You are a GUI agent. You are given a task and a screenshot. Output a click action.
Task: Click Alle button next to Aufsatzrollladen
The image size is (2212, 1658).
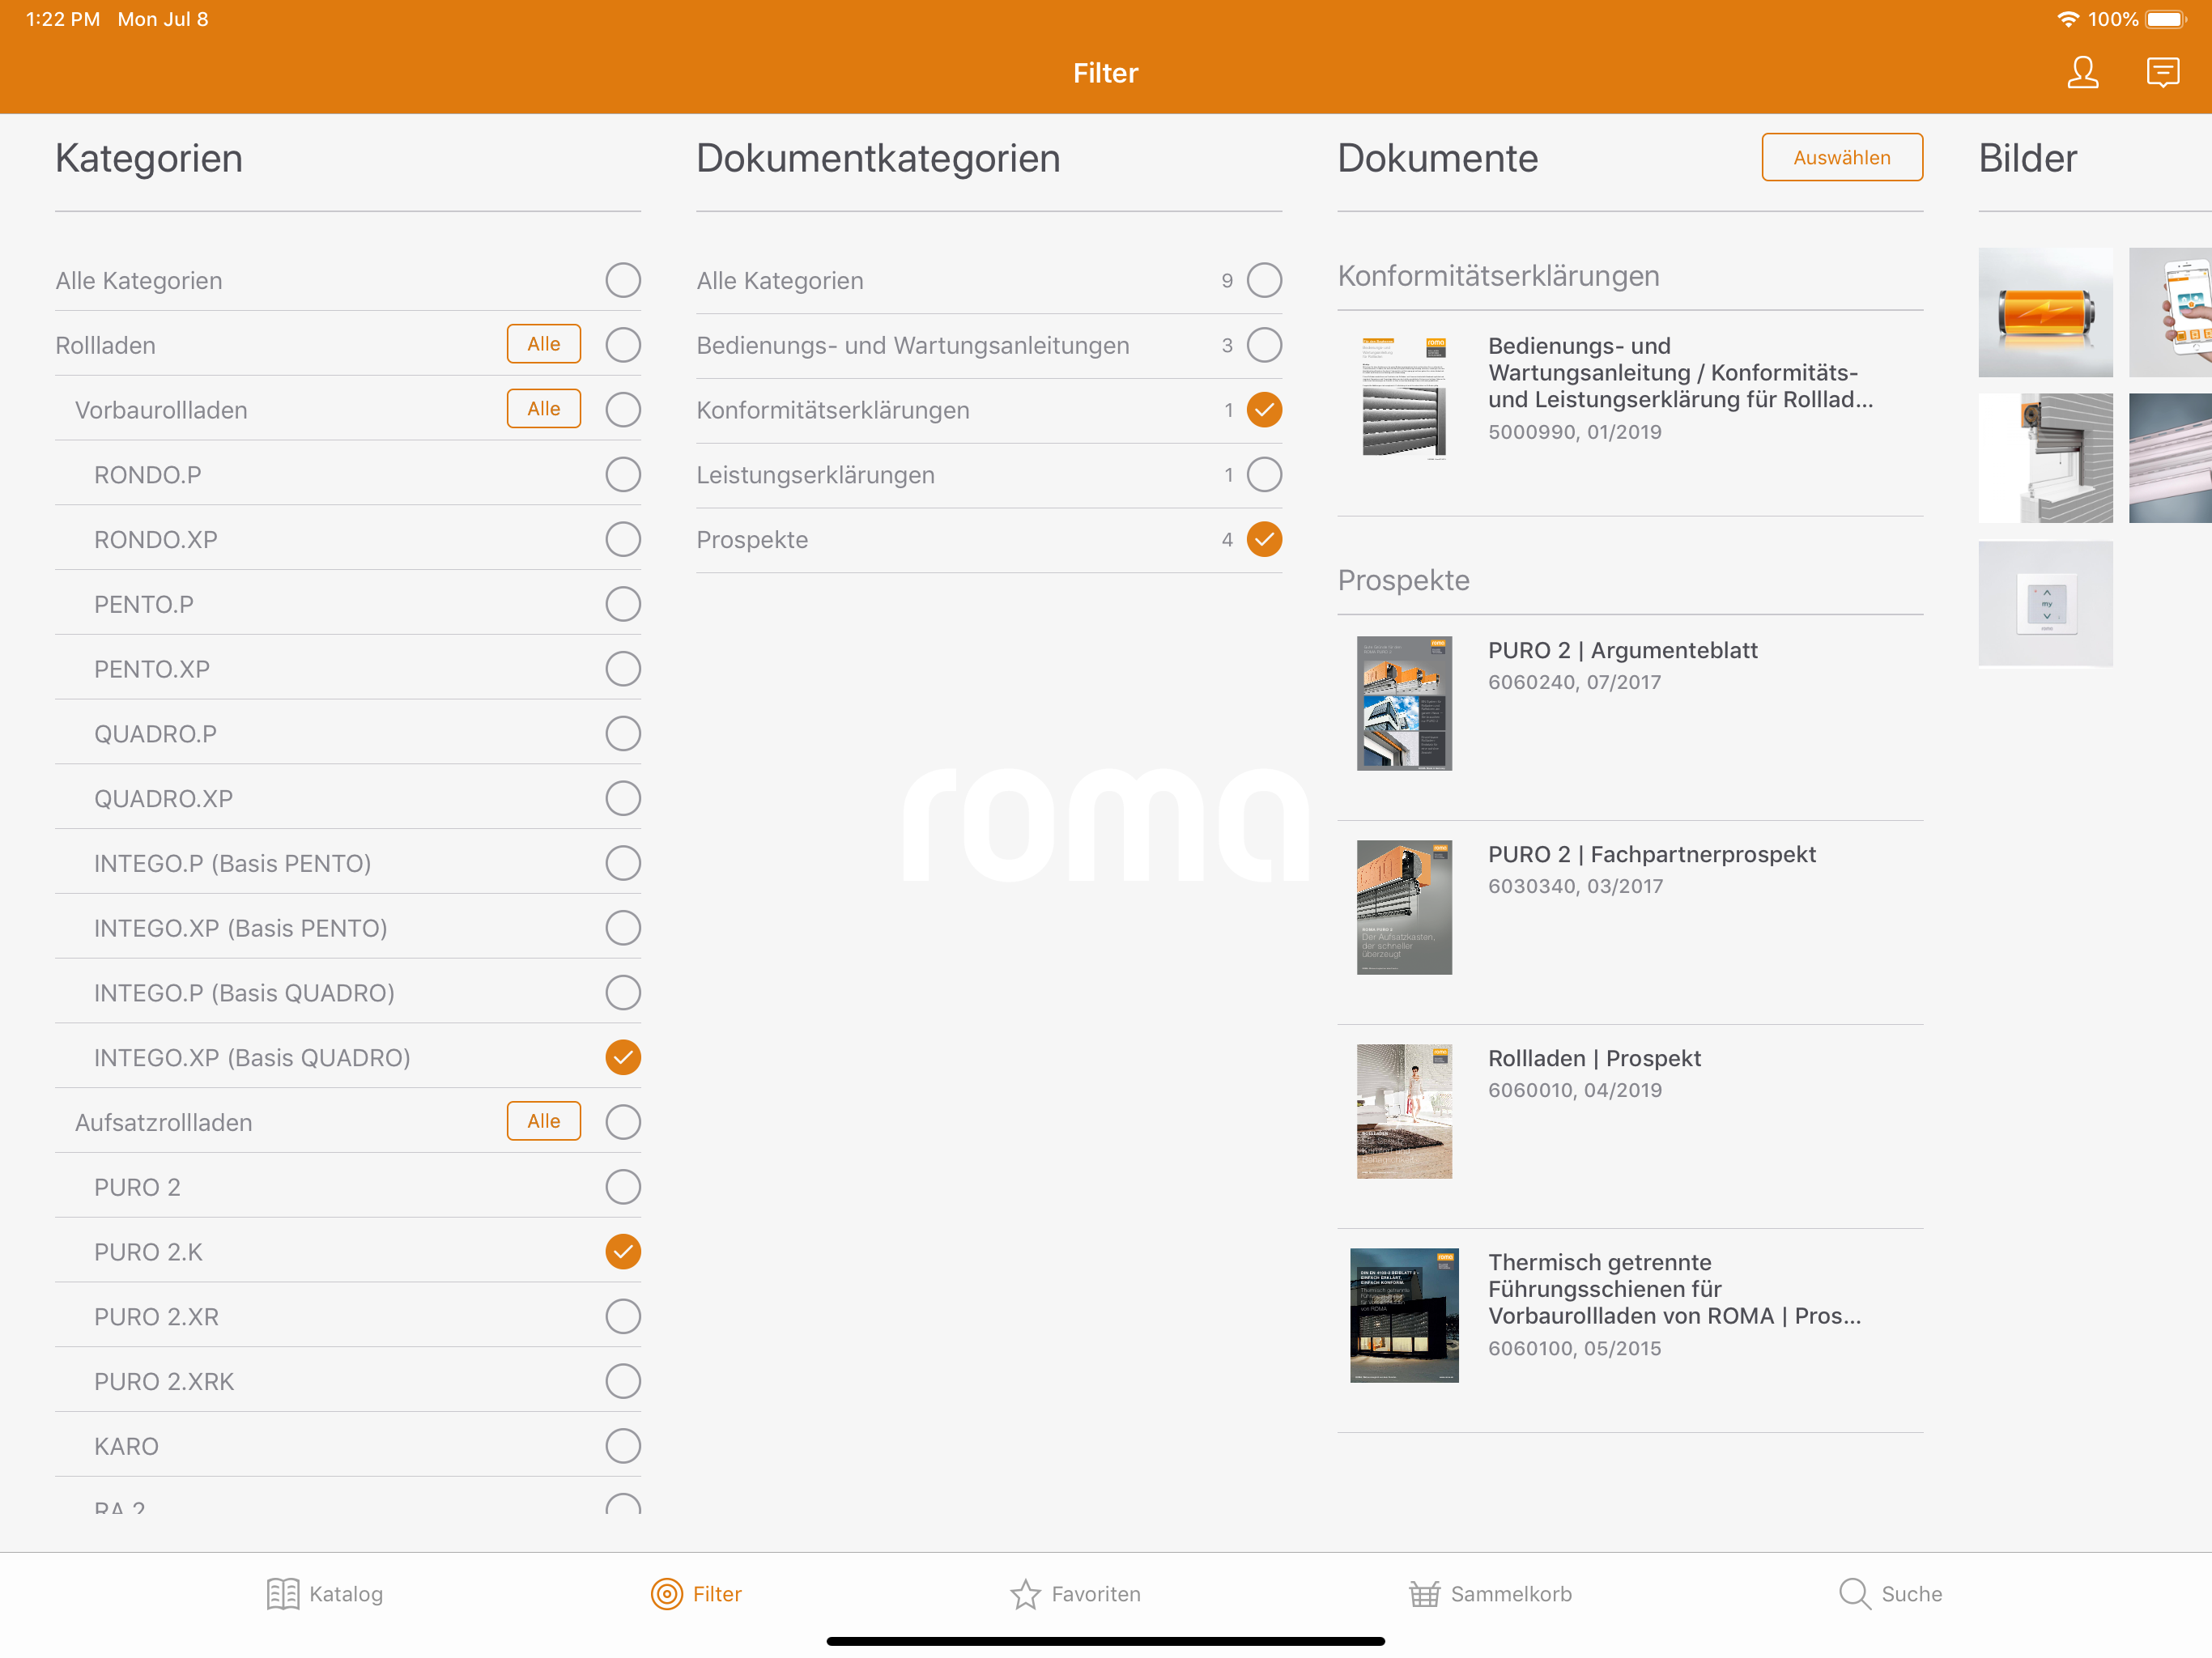click(x=544, y=1121)
